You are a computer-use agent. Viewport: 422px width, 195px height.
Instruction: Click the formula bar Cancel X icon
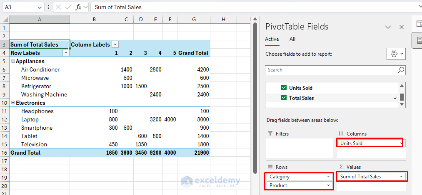pyautogui.click(x=58, y=7)
